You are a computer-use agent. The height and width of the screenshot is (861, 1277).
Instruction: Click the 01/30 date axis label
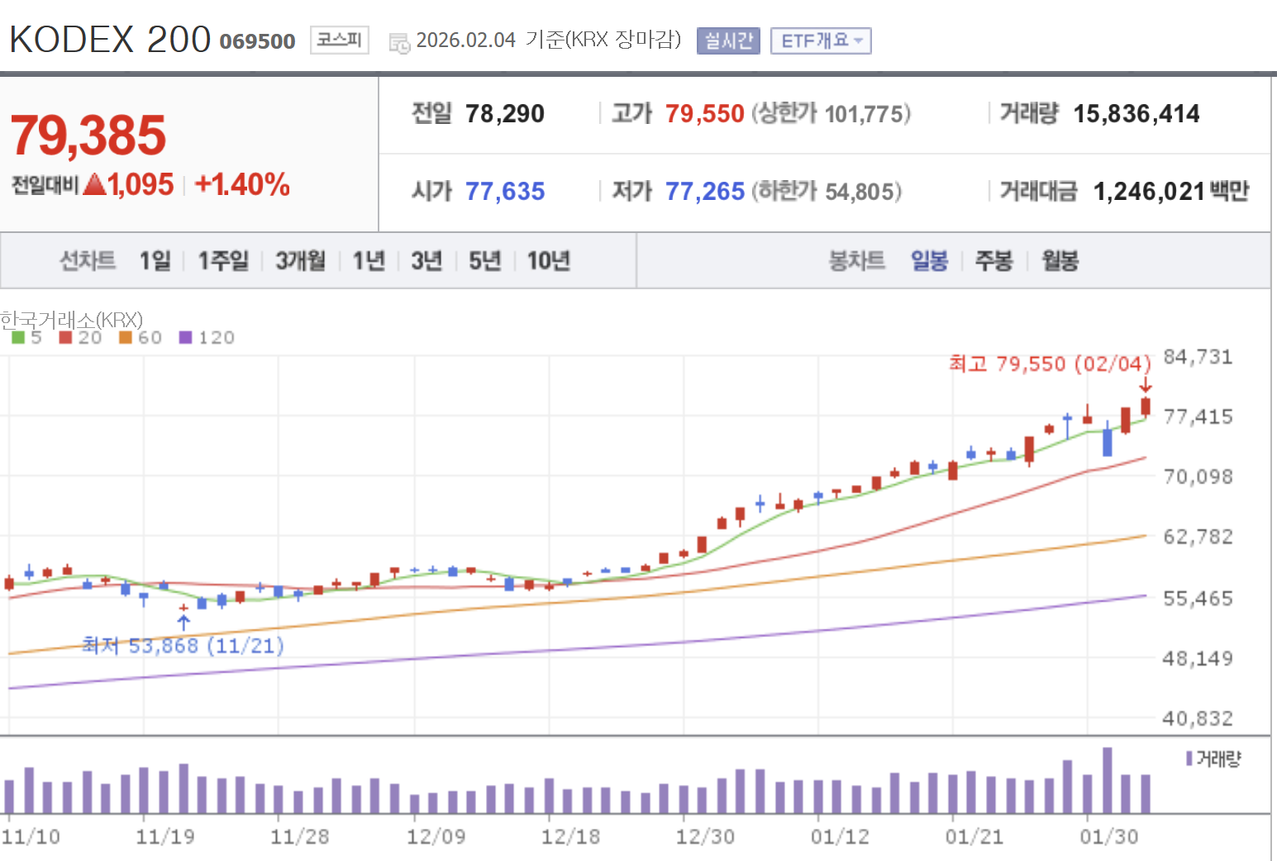1109,837
